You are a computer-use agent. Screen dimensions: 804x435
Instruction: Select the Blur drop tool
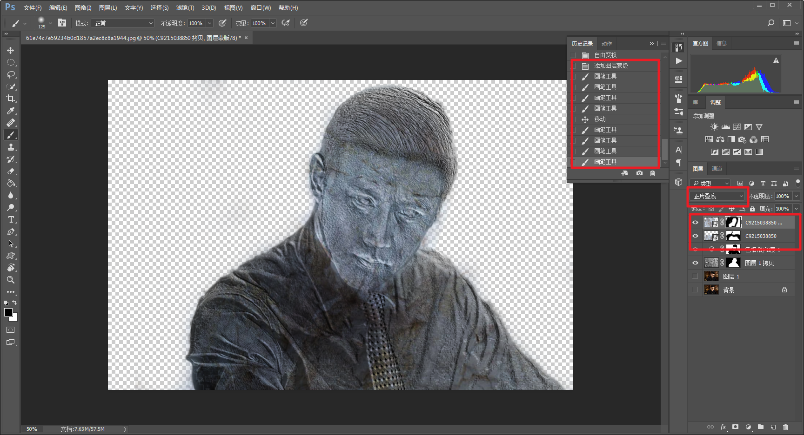[x=10, y=195]
